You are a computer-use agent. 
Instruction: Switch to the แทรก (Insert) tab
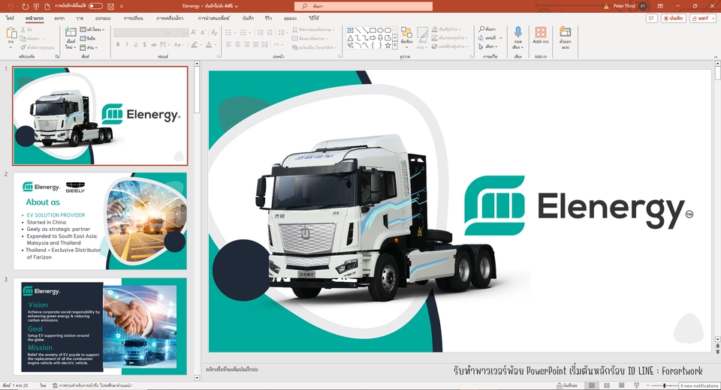click(59, 18)
